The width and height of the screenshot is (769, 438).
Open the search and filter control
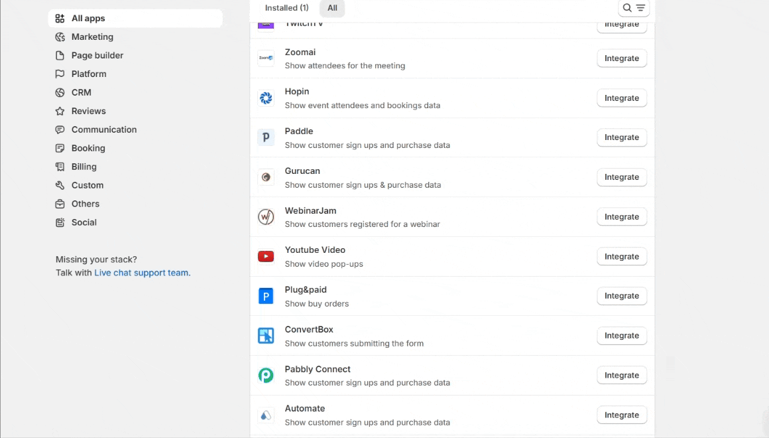click(x=633, y=8)
